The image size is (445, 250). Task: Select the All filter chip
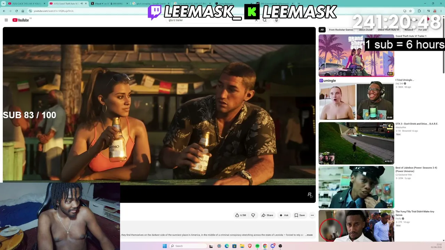[x=322, y=30]
